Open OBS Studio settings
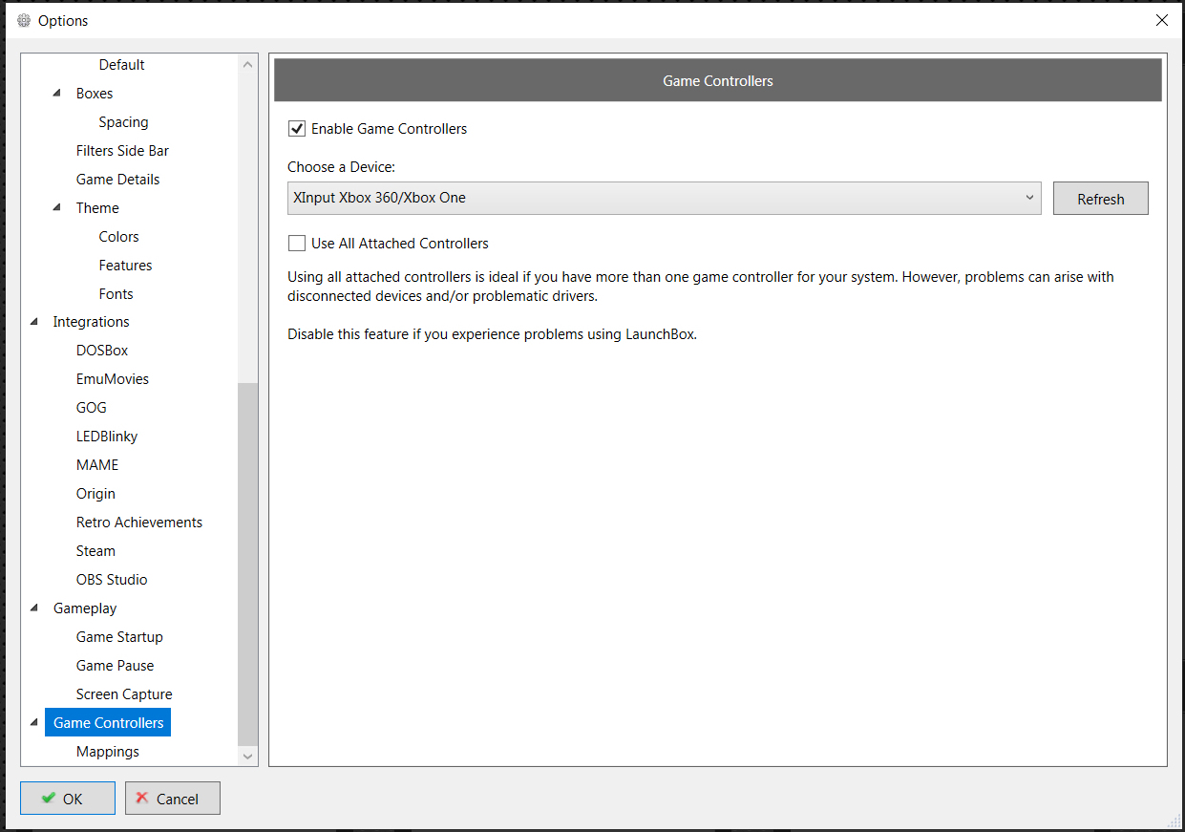The width and height of the screenshot is (1185, 832). (112, 580)
